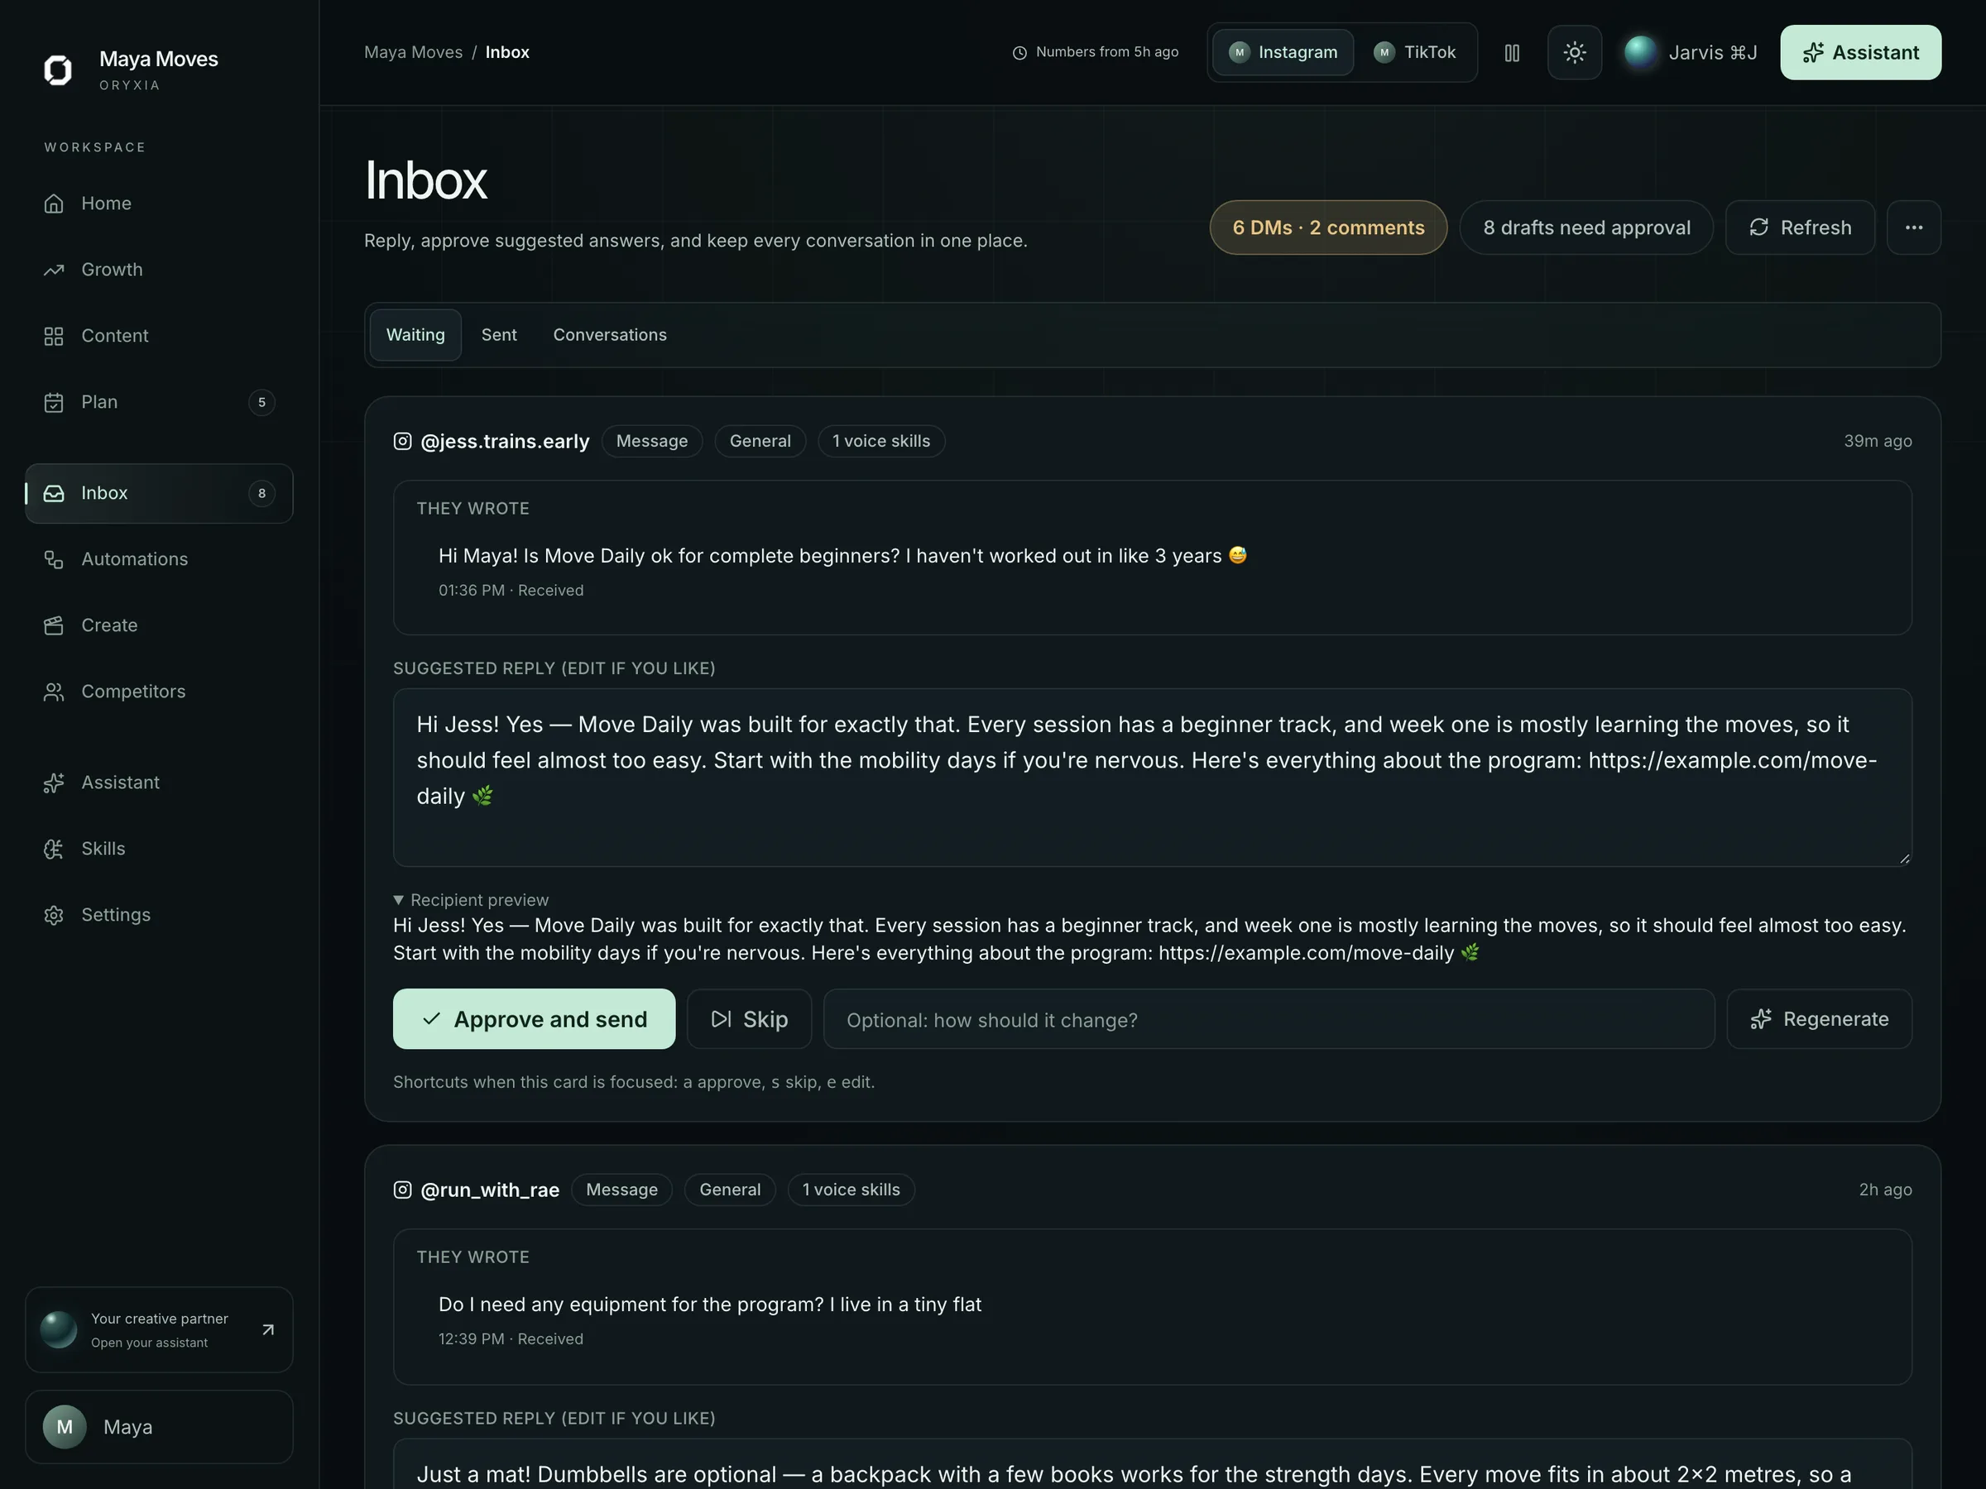This screenshot has width=1986, height=1489.
Task: Select Inbox in the sidebar
Action: (x=159, y=493)
